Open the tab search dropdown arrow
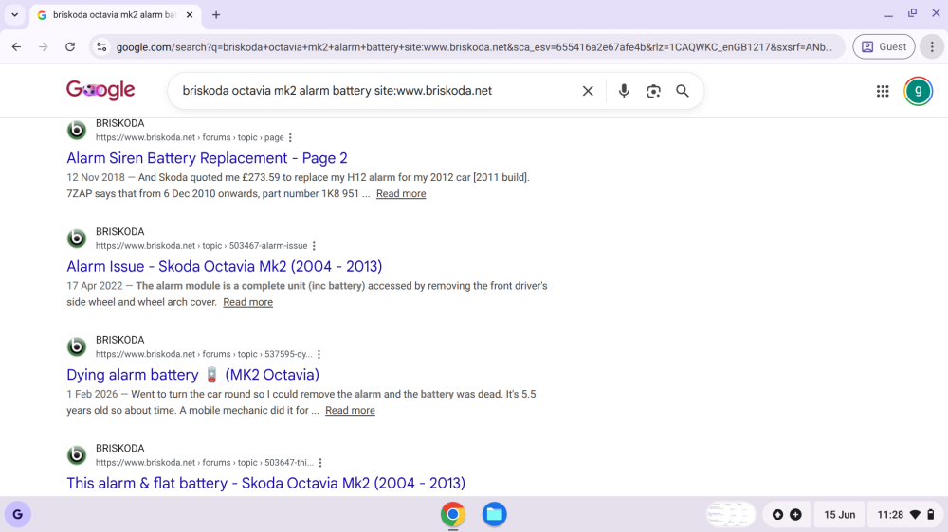This screenshot has height=532, width=948. 14,15
